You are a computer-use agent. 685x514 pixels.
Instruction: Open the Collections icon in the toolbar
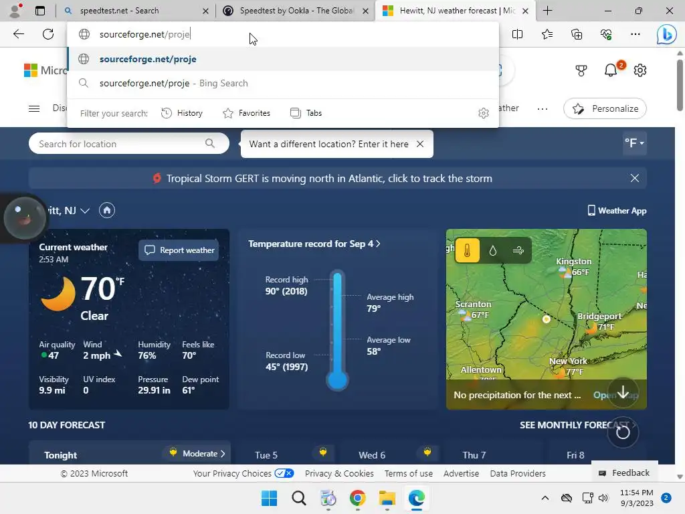point(577,34)
